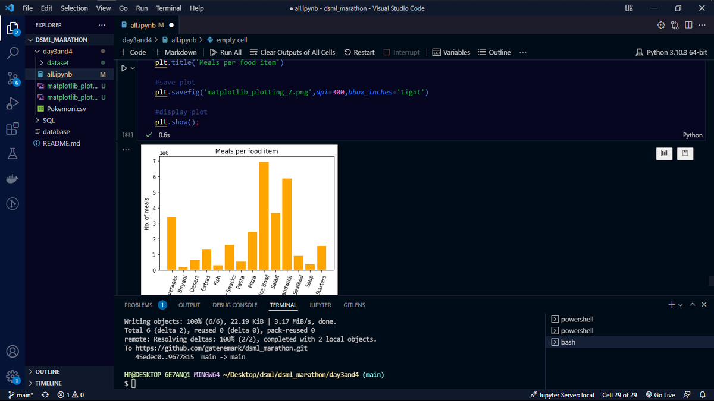Click Go Live in status bar
Viewport: 714px width, 401px height.
click(660, 395)
